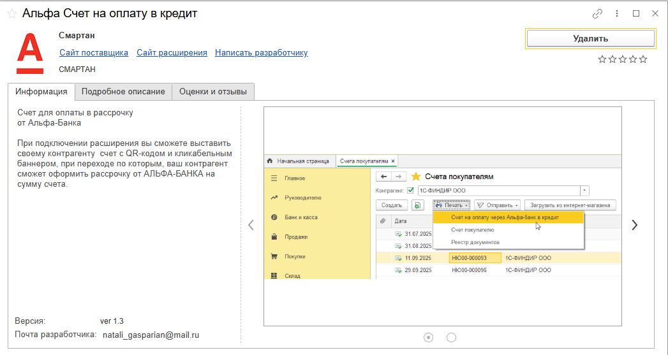Click the bold Смартан heading
Viewport: 668px width, 355px height.
(x=77, y=35)
